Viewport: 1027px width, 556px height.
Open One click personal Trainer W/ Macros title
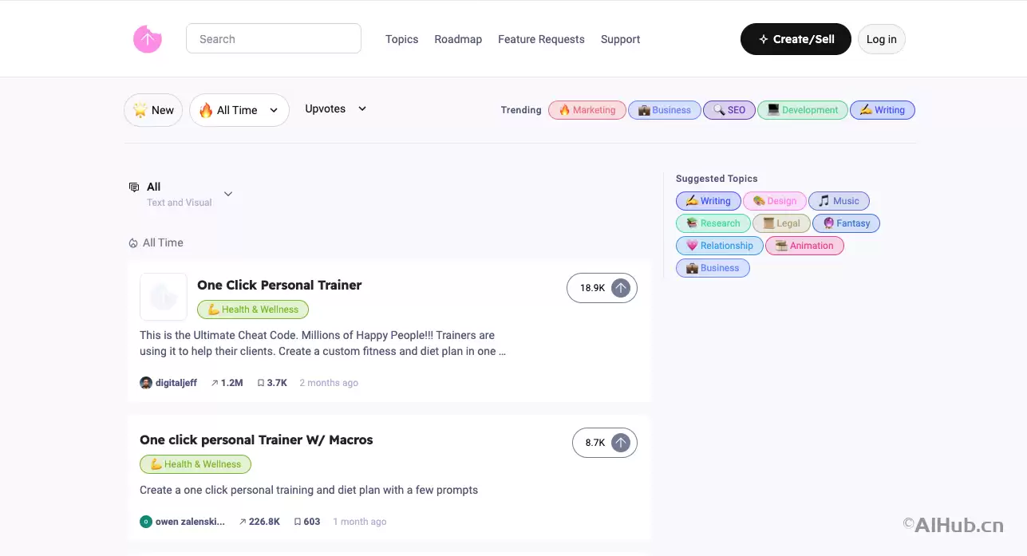click(x=256, y=440)
